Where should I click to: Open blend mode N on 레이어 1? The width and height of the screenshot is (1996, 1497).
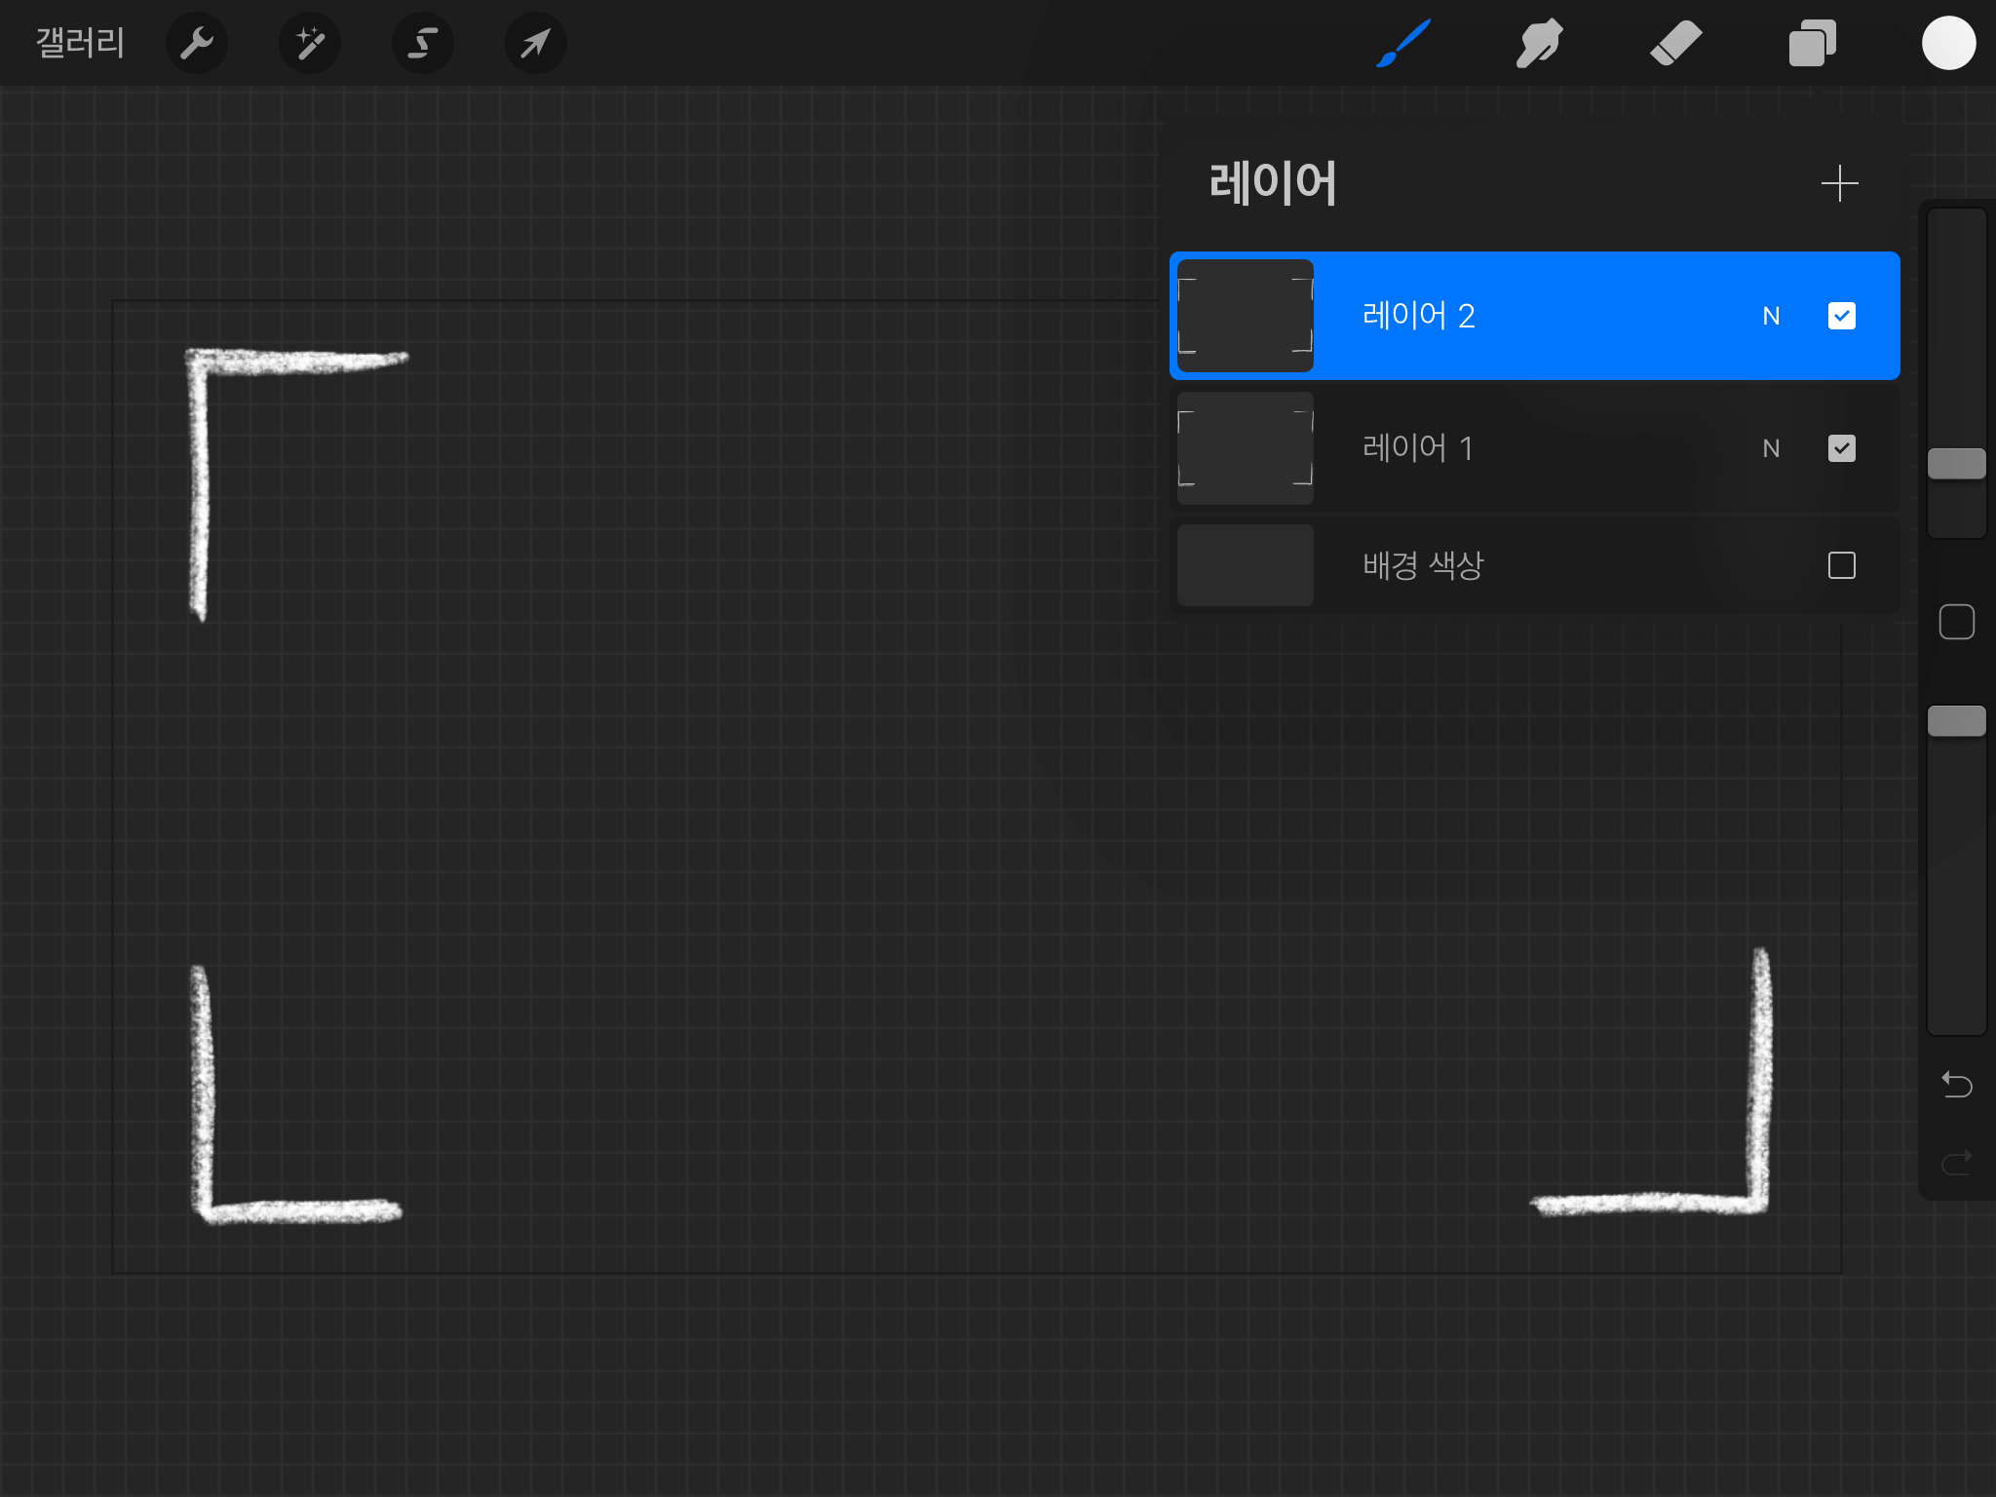(1771, 448)
